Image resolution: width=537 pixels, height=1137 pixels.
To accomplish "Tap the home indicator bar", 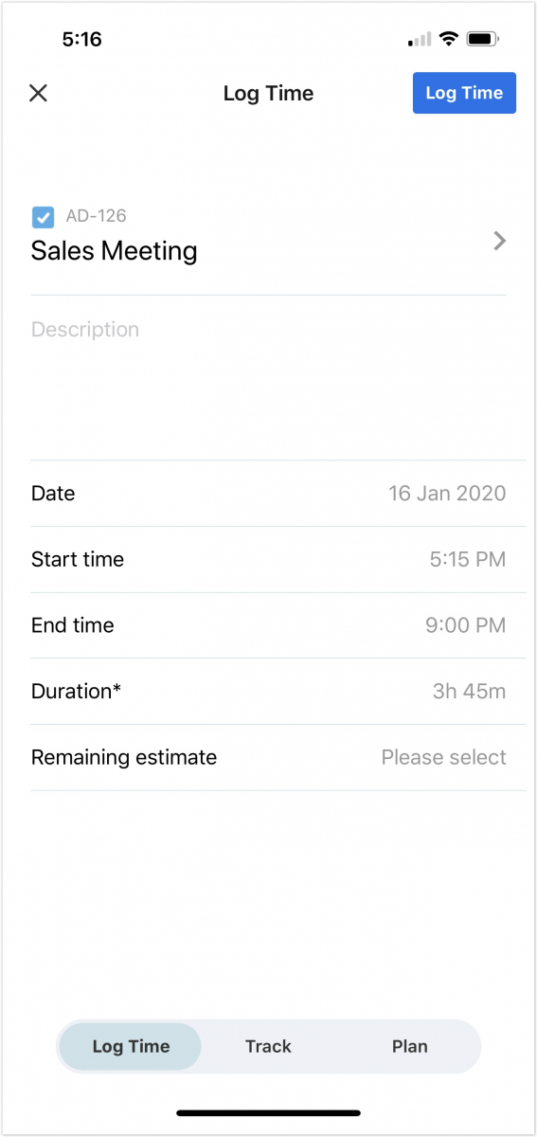I will [x=269, y=1112].
